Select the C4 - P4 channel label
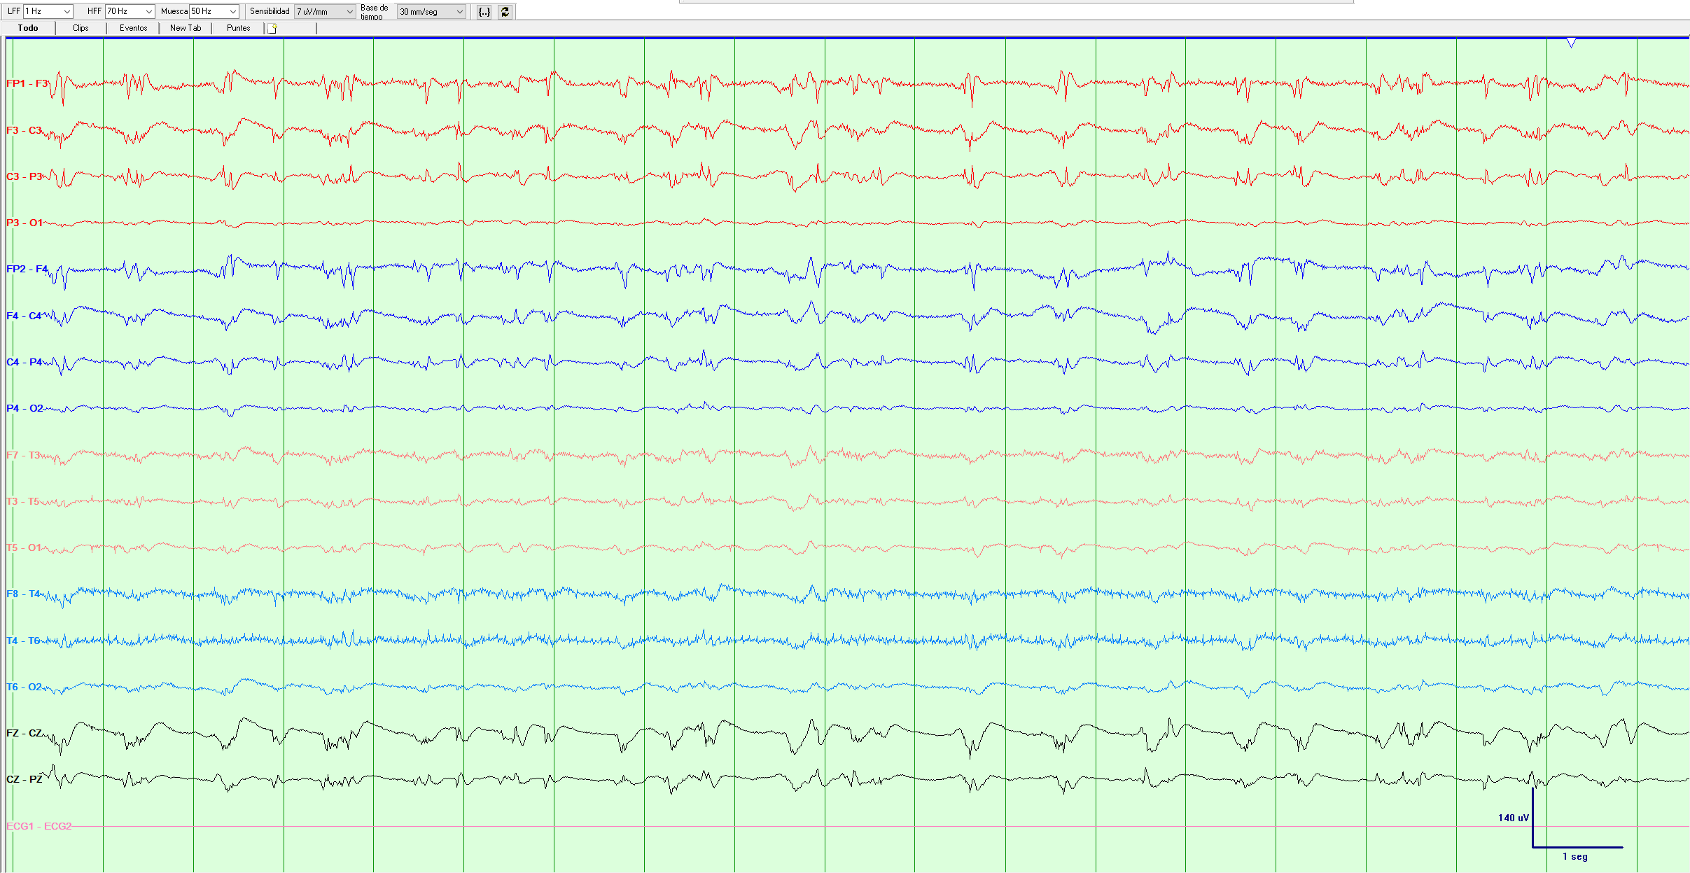This screenshot has width=1690, height=873. click(x=24, y=362)
